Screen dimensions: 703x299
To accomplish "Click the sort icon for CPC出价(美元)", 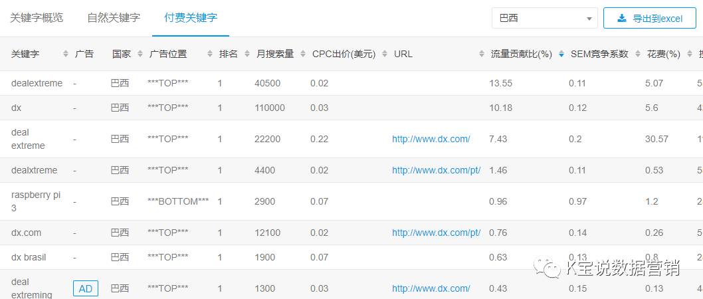I will click(385, 54).
